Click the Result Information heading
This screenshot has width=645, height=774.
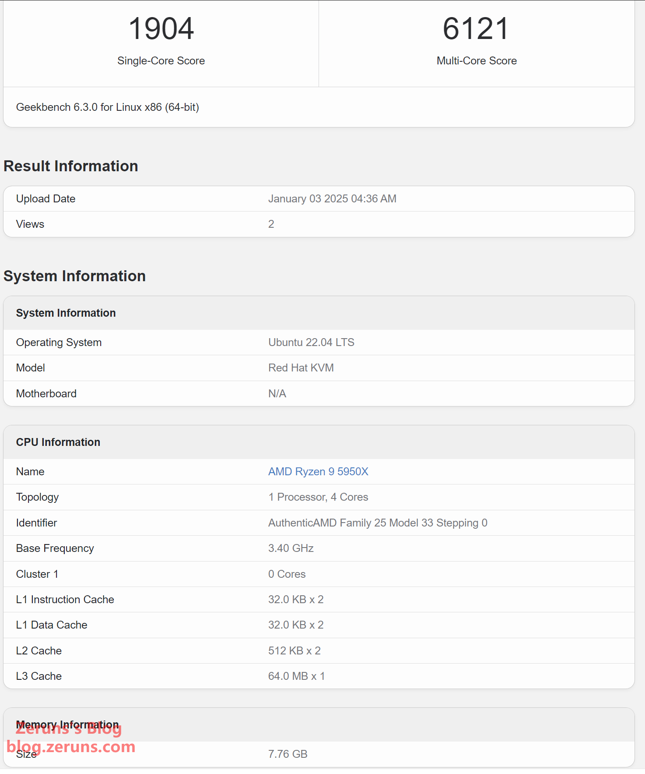[71, 166]
